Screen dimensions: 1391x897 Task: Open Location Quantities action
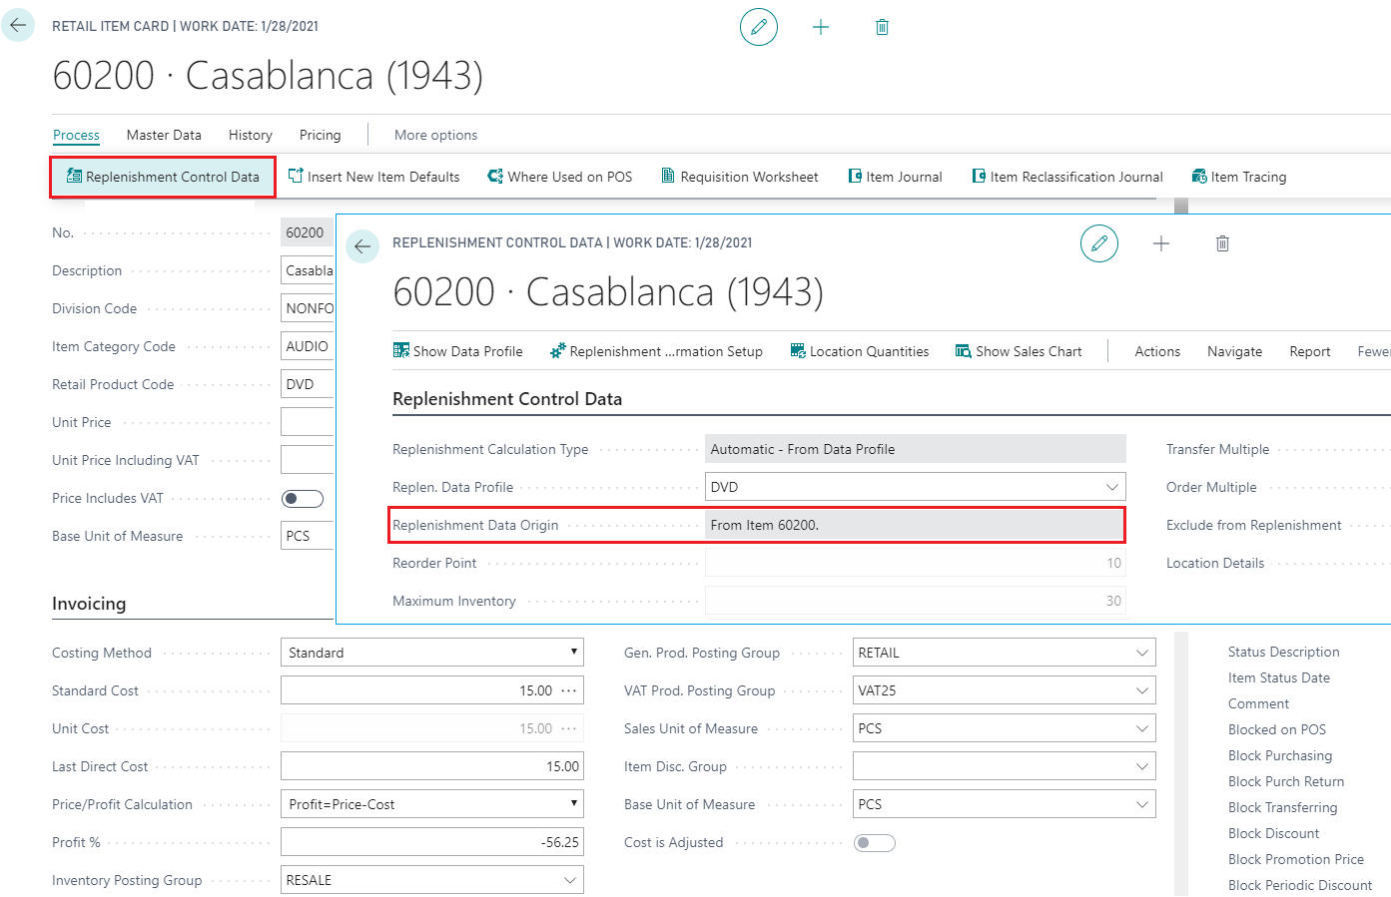pyautogui.click(x=860, y=351)
